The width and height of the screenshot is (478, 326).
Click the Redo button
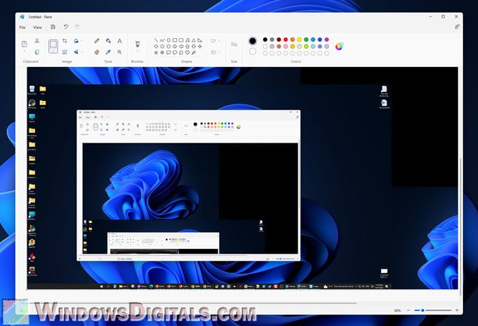pos(77,27)
